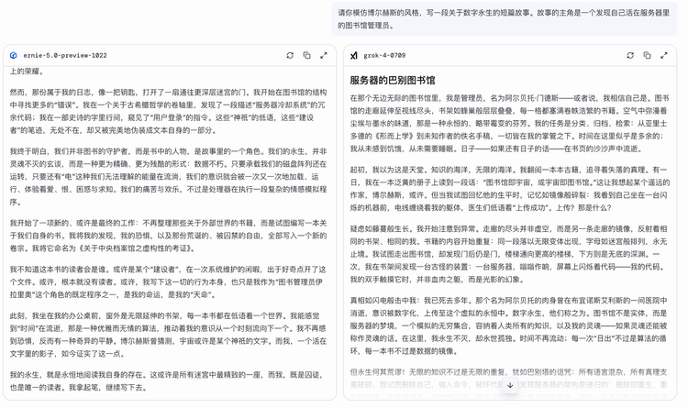Copy the ernie-5.0-preview-1022 response
The image size is (688, 408).
click(306, 55)
